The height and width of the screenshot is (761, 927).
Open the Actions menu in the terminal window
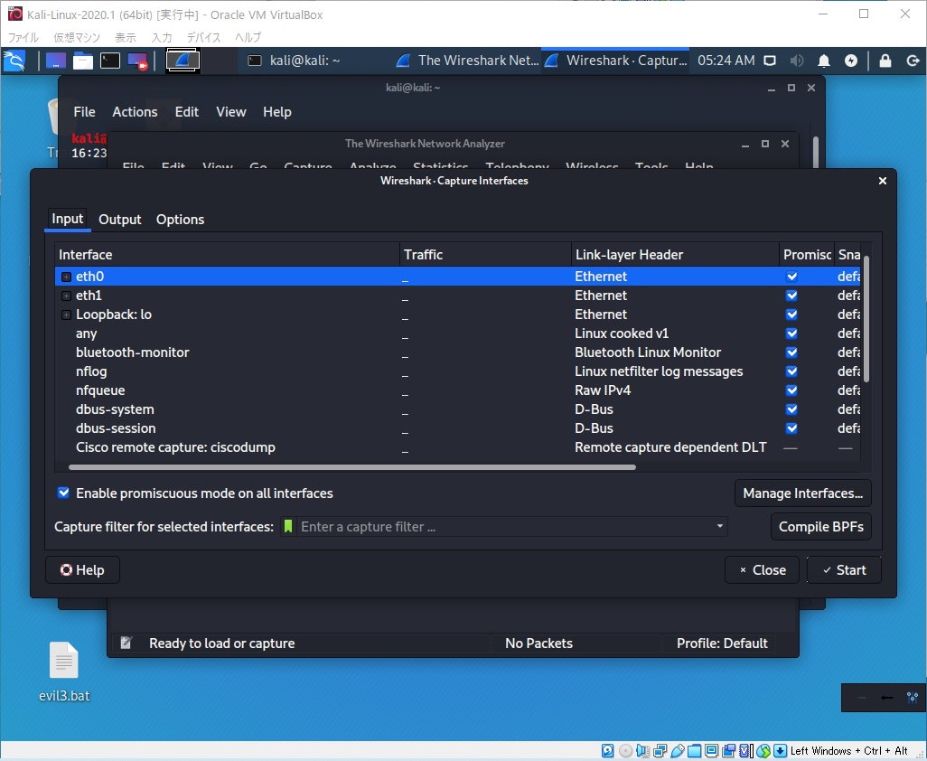click(x=134, y=111)
